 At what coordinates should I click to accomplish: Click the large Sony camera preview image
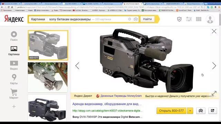[x=146, y=61]
